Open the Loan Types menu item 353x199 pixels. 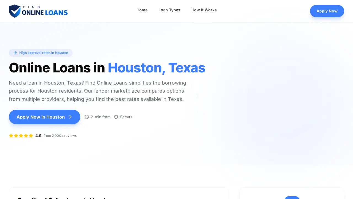click(169, 10)
